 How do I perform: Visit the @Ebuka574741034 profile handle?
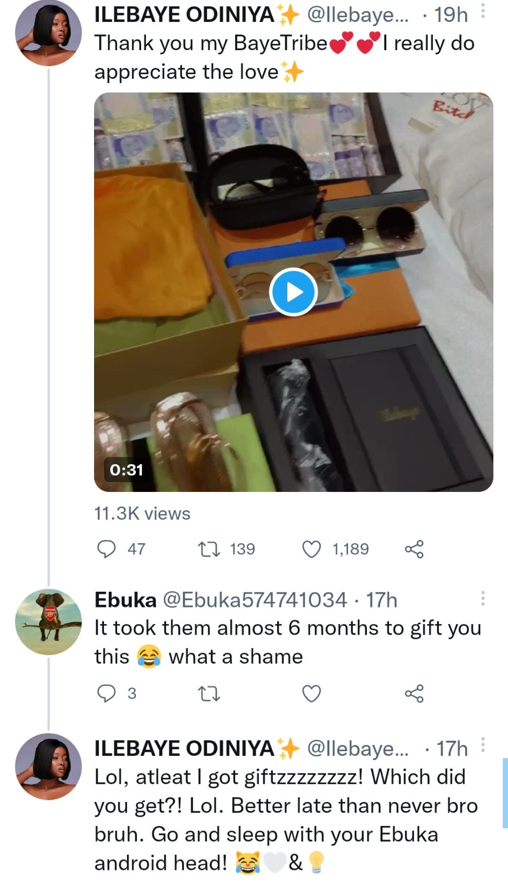pyautogui.click(x=255, y=600)
